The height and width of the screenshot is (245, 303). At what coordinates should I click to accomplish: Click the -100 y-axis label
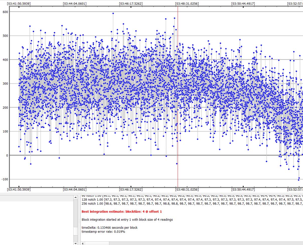5,179
